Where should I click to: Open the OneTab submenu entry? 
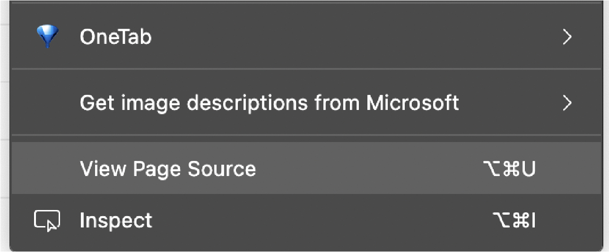[304, 37]
